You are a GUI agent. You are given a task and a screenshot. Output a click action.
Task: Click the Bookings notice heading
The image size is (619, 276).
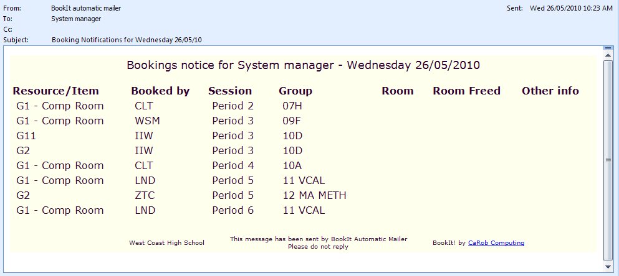pyautogui.click(x=303, y=65)
